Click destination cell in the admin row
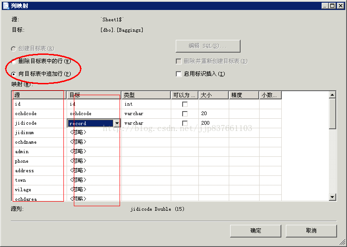Screen dimensions: 347x247 [94, 152]
